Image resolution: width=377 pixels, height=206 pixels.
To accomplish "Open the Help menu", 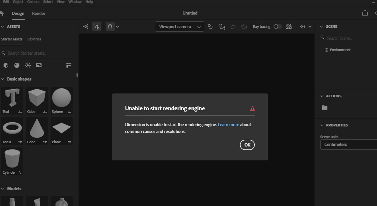I will coord(89,2).
